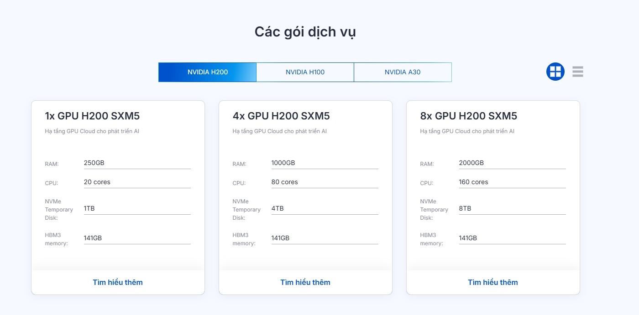
Task: Click Tìm hiểu thêm for 8x GPU H200
Action: [493, 282]
